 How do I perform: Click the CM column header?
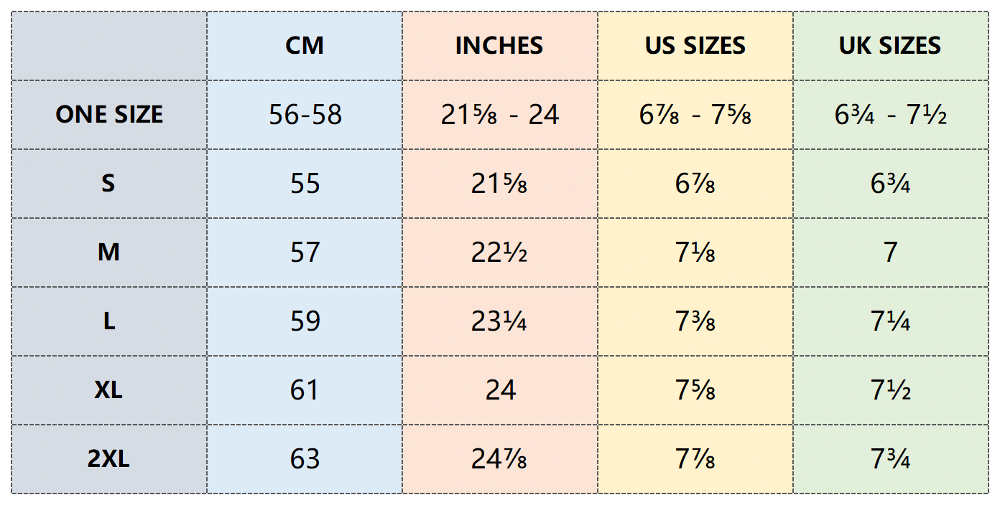pyautogui.click(x=305, y=46)
